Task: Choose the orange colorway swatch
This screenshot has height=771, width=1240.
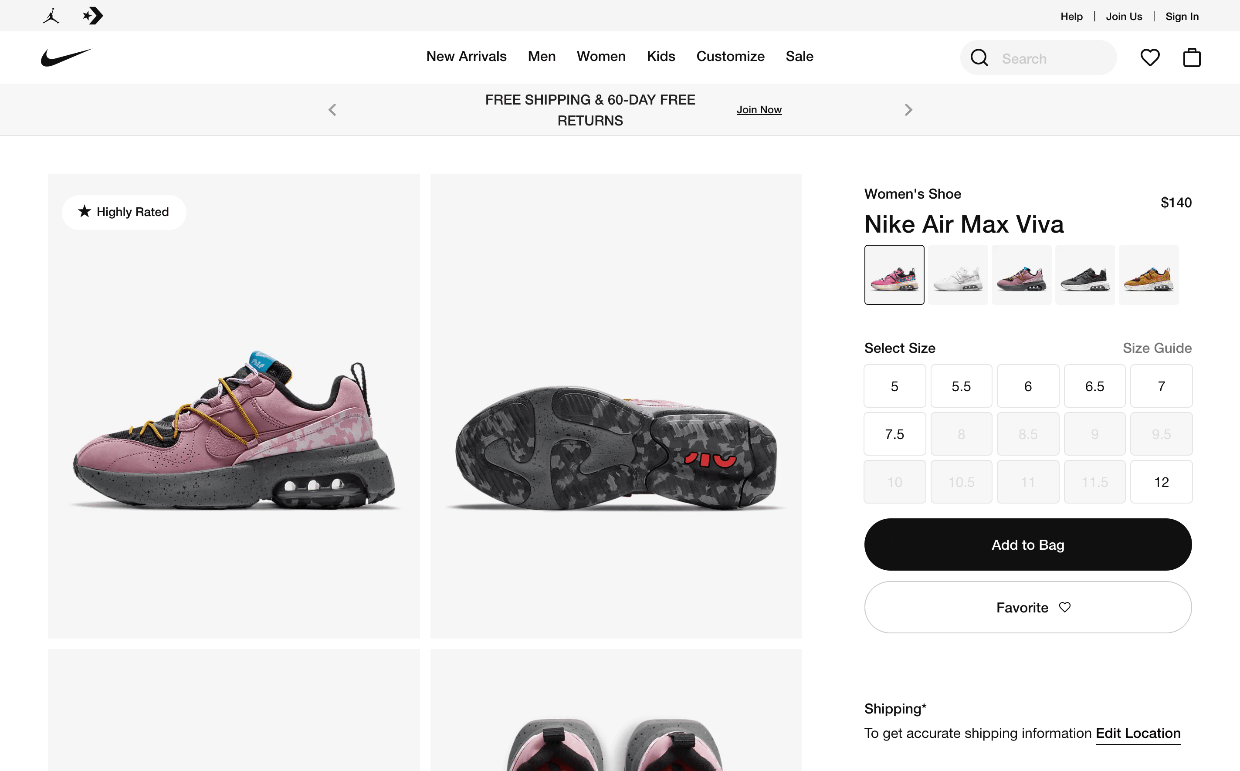Action: pos(1148,275)
